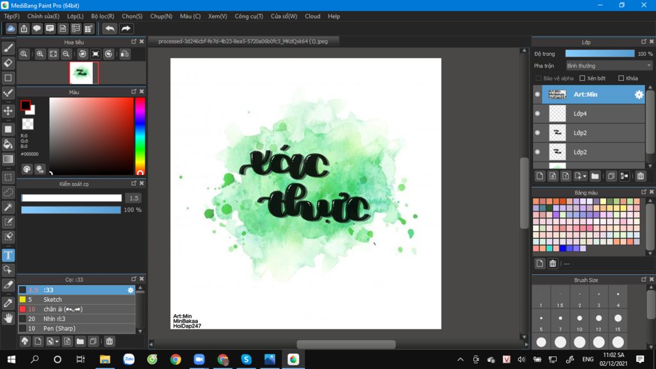Hide the Lớp4 layer

pyautogui.click(x=537, y=113)
